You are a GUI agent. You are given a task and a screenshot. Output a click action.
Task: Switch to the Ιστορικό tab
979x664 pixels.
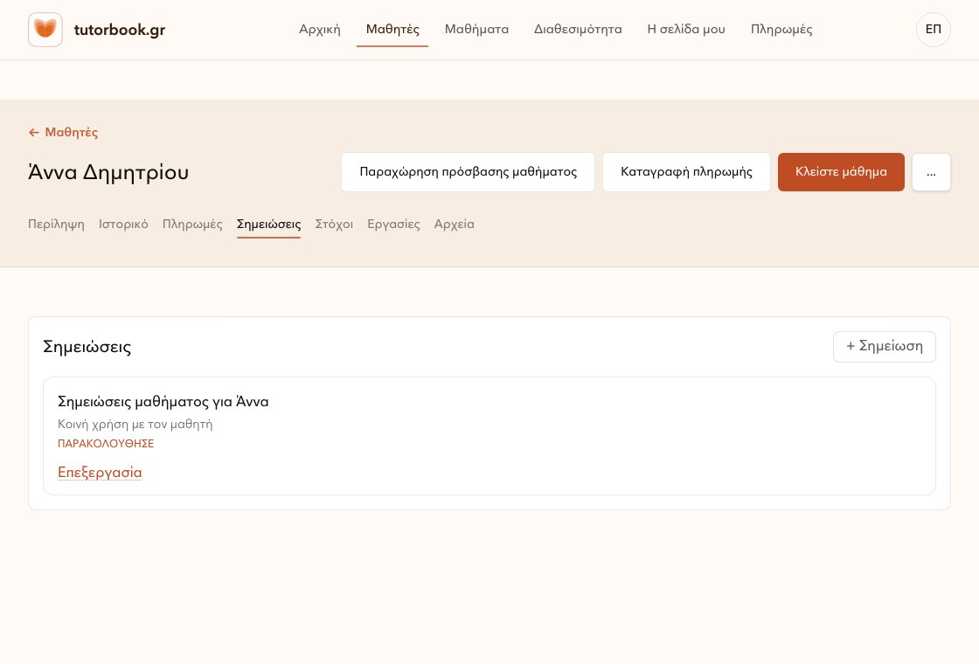123,224
